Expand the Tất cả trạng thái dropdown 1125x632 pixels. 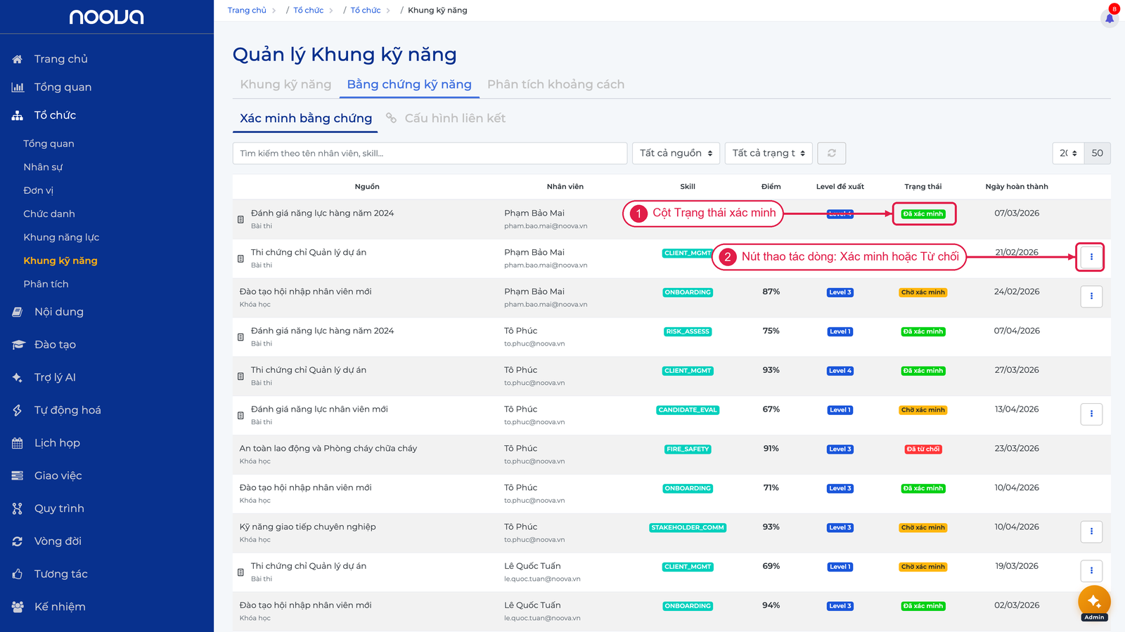coord(769,153)
